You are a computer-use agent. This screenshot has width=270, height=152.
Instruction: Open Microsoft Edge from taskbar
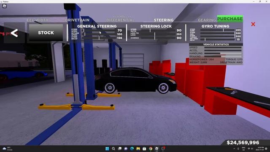[132, 149]
